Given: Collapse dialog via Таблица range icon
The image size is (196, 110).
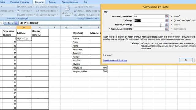Looking at the screenshot, I should tap(167, 20).
